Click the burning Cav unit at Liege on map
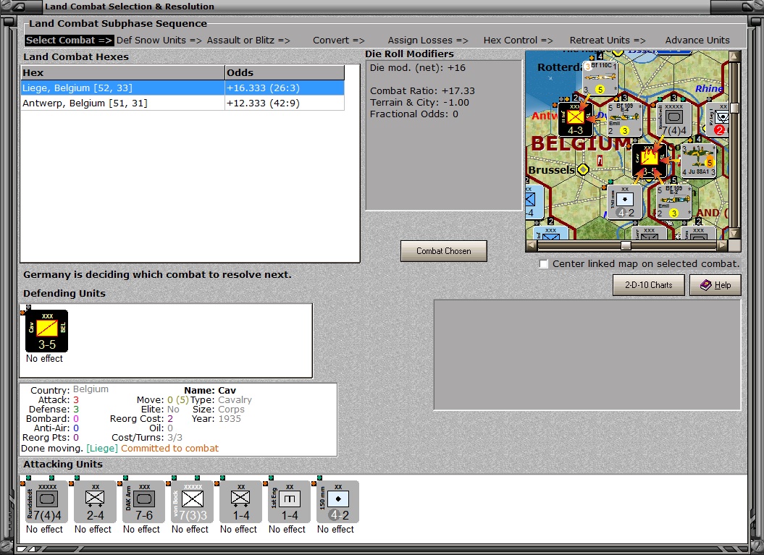 [649, 161]
